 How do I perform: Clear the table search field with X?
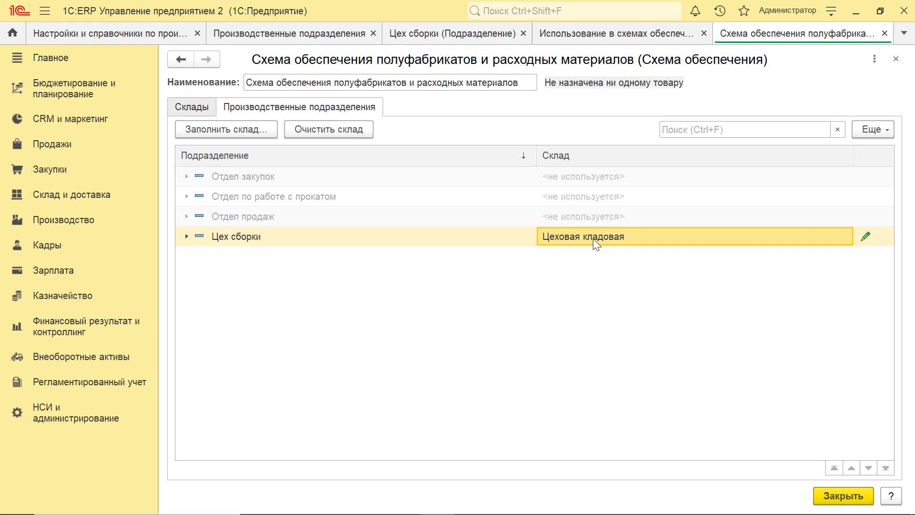(x=837, y=130)
